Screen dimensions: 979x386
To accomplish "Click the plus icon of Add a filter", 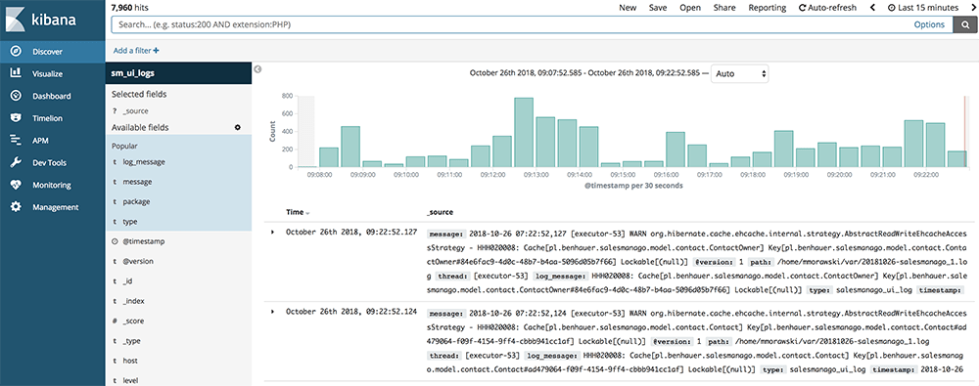I will (156, 51).
